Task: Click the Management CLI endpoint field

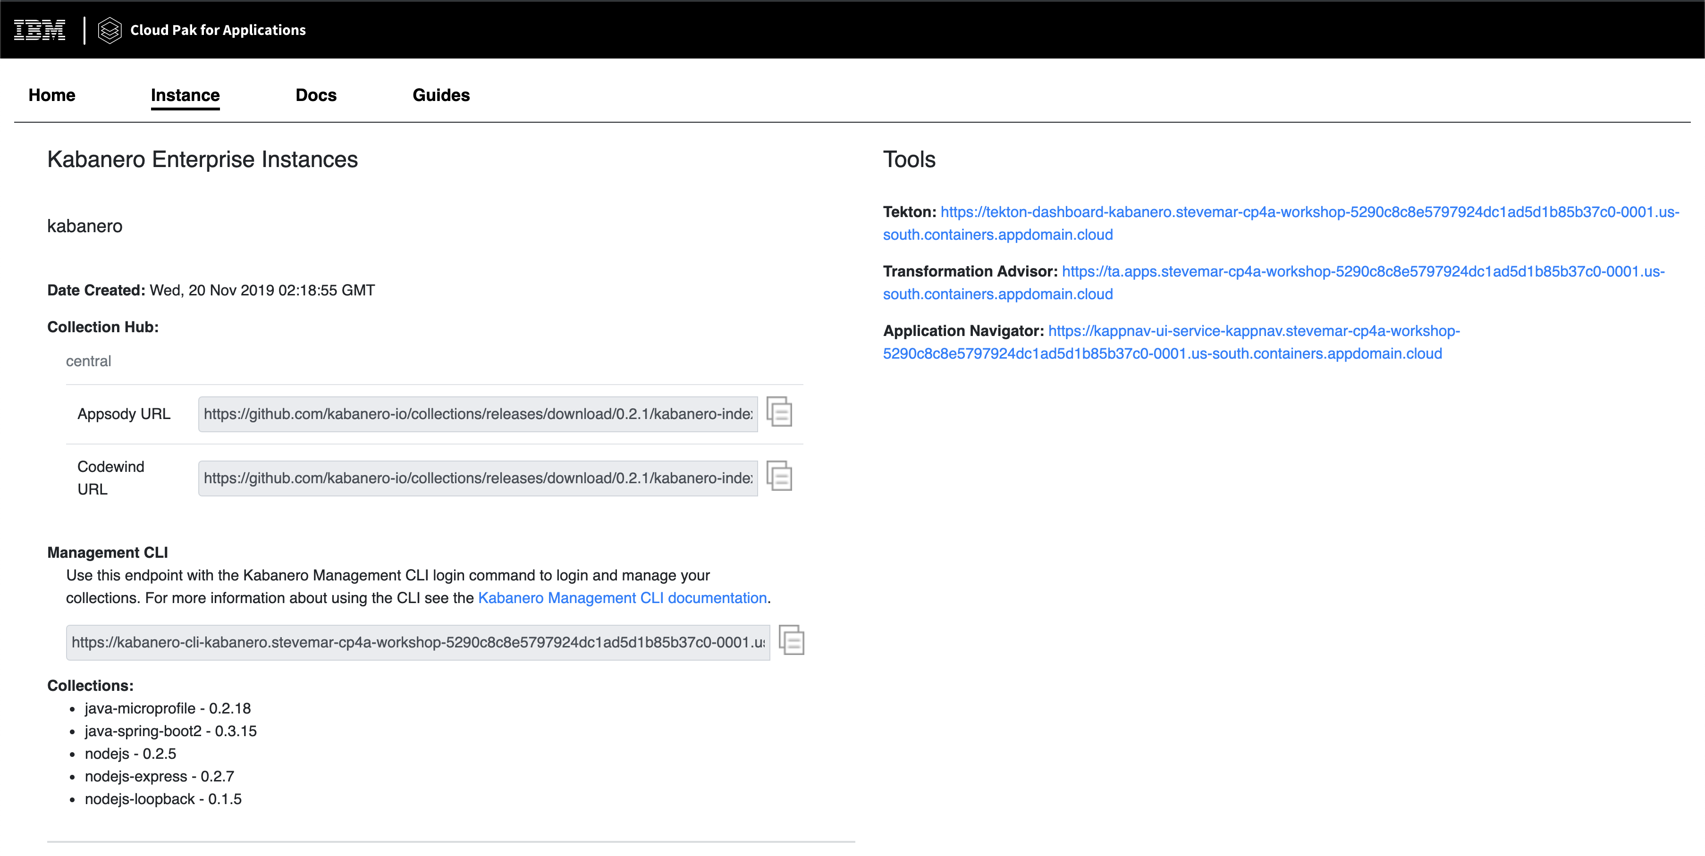Action: point(418,642)
